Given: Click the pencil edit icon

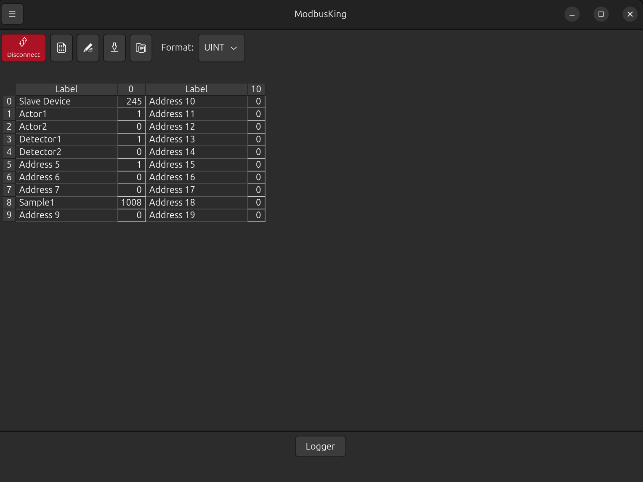Looking at the screenshot, I should (x=88, y=48).
